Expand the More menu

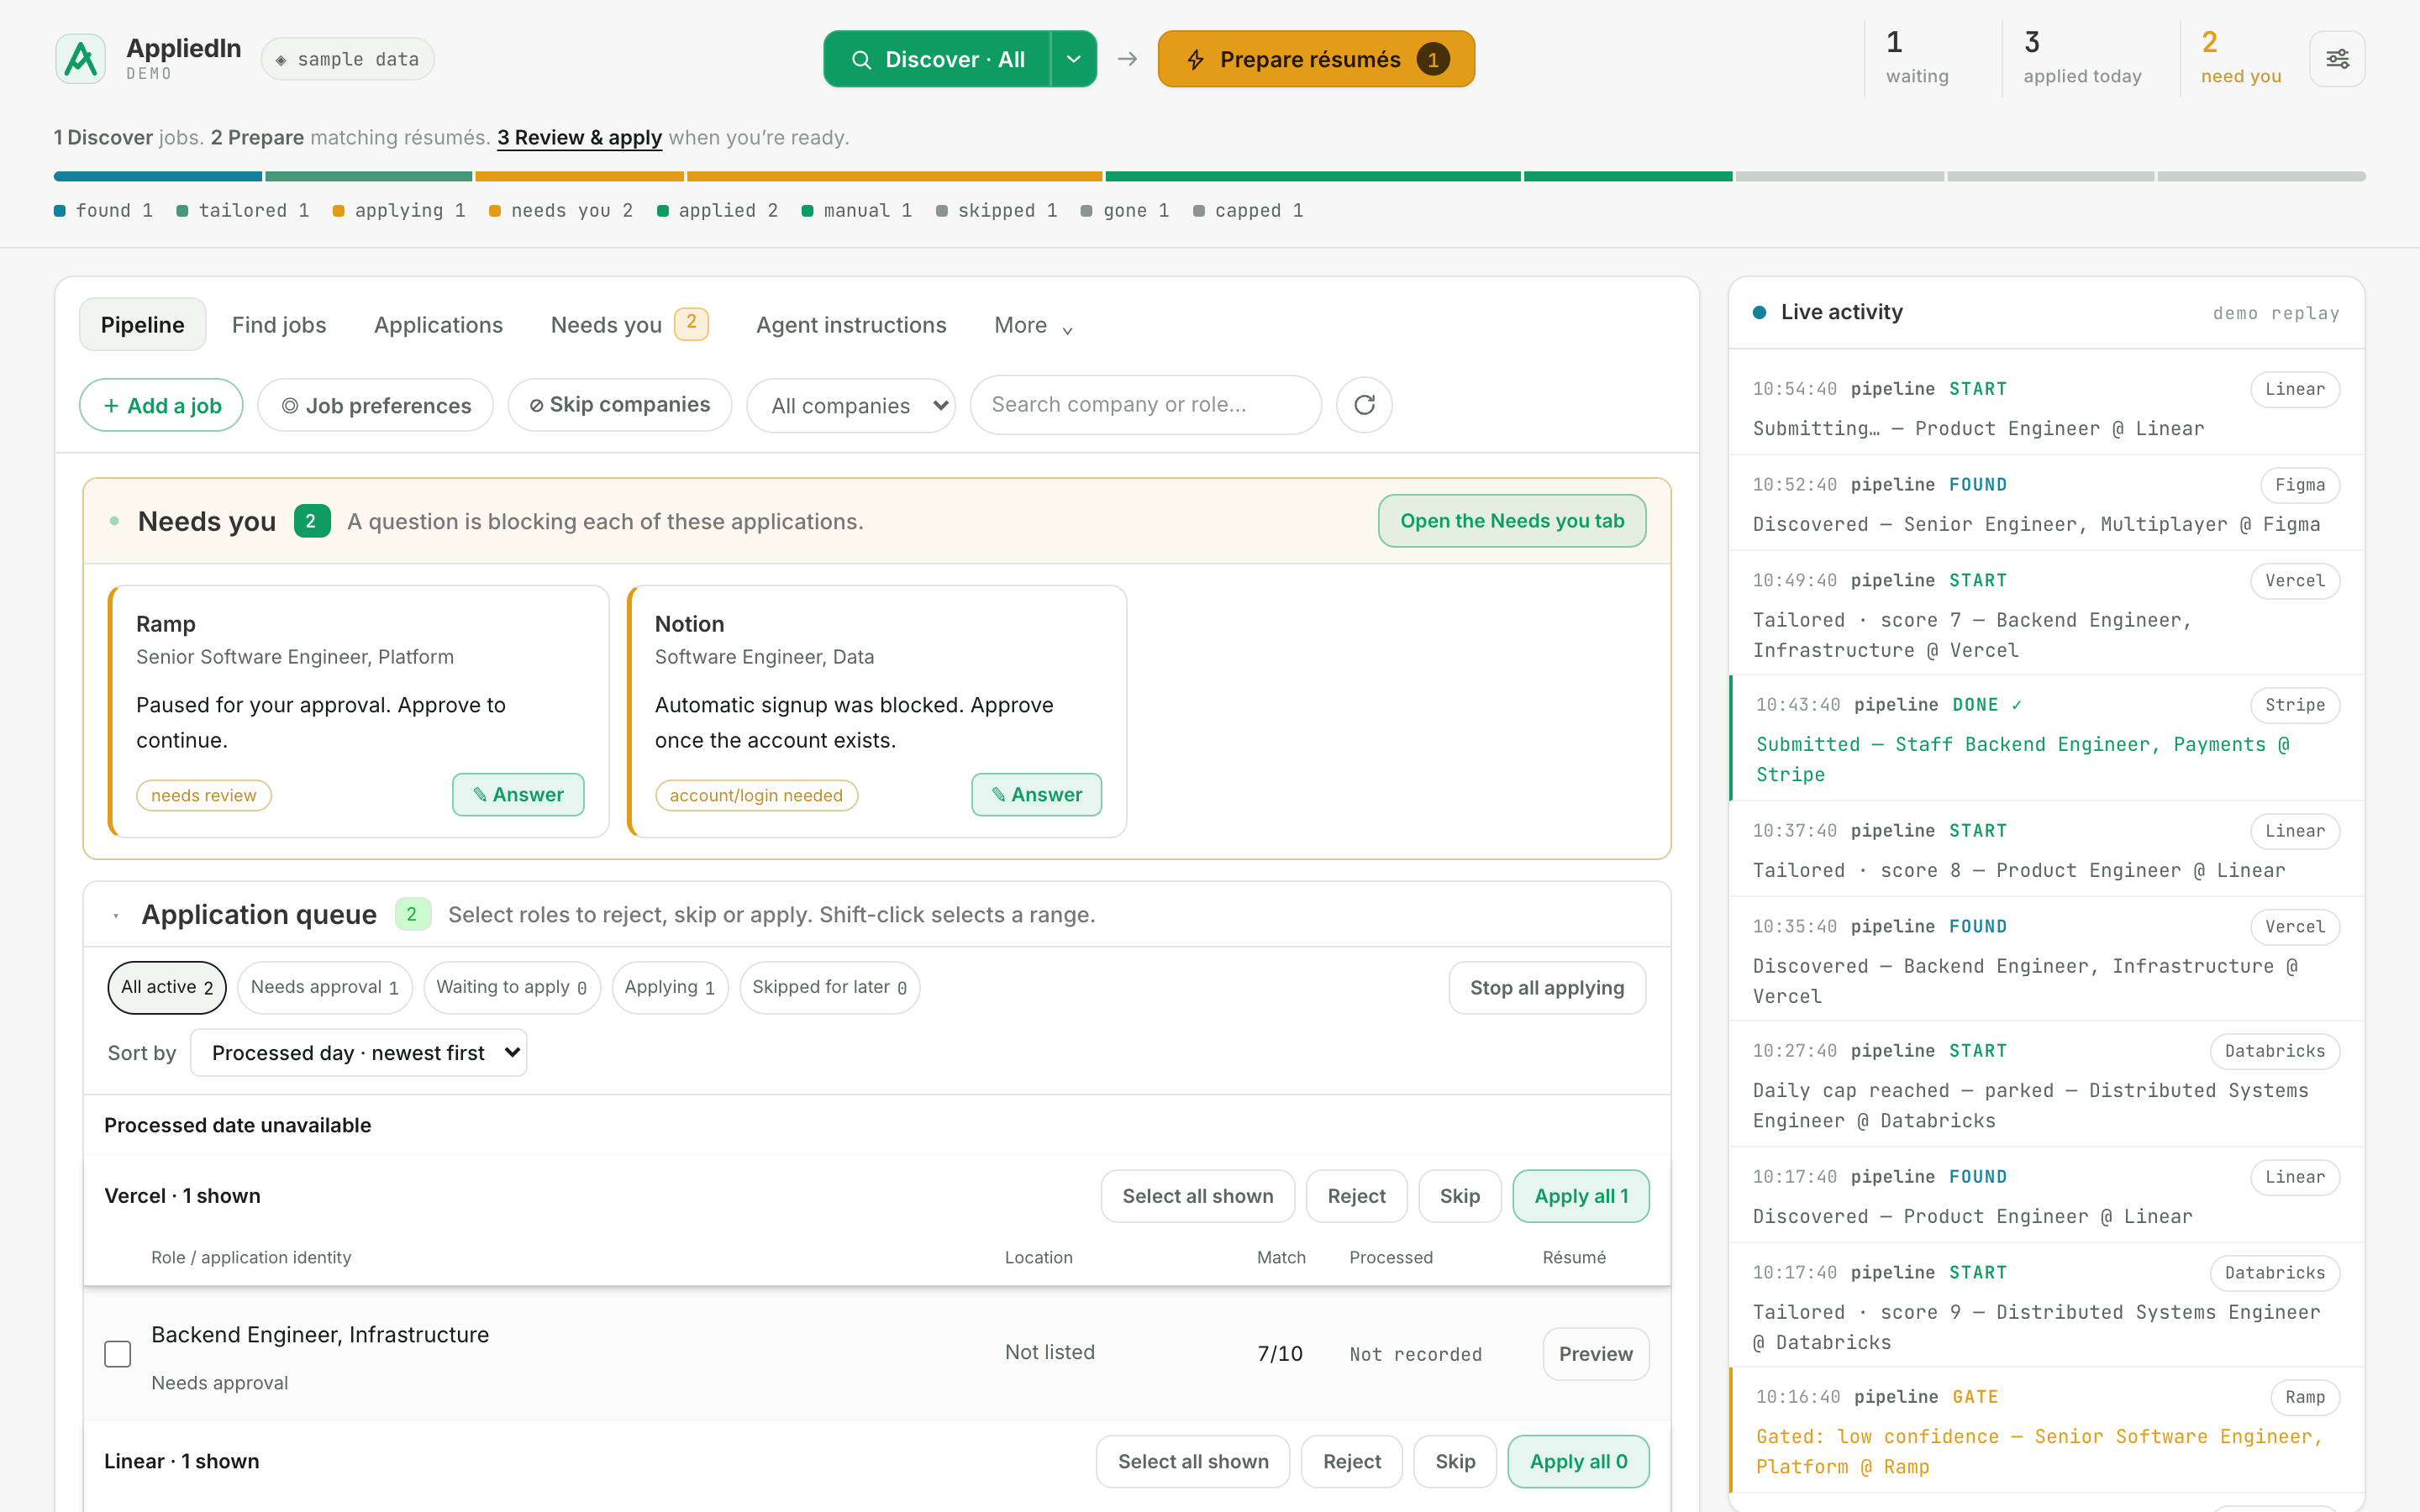1033,325
